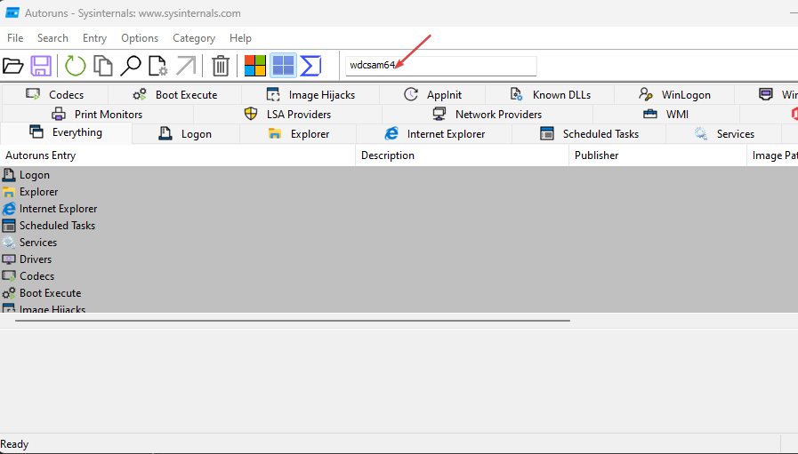Switch to the Print Monitors tab
Viewport: 798px width, 454px height.
97,114
